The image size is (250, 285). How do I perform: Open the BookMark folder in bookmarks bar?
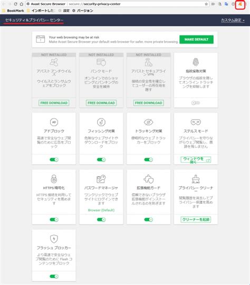click(13, 11)
